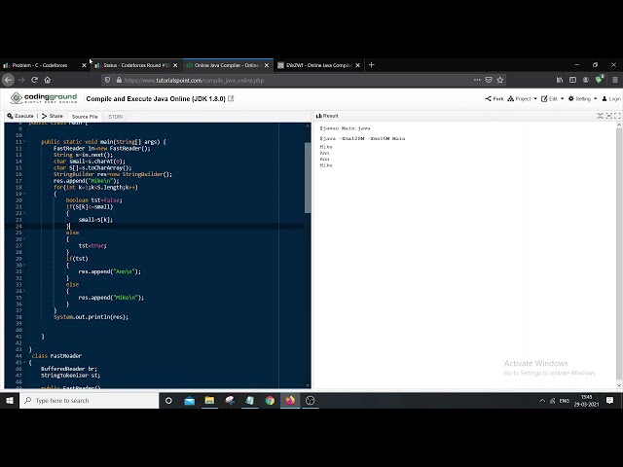Collapse the code fold at line 30
This screenshot has width=623, height=467.
(24, 265)
